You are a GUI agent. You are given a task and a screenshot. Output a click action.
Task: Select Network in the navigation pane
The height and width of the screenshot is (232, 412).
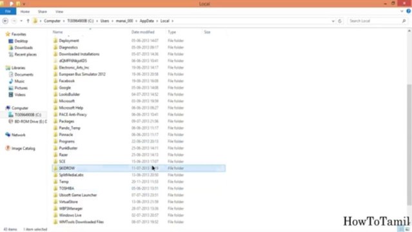pos(19,135)
